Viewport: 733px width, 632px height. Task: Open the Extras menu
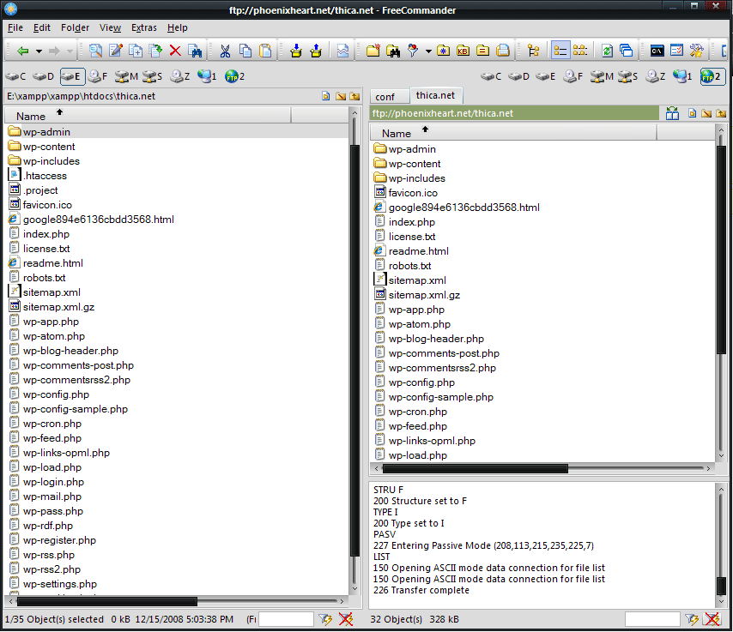(144, 27)
